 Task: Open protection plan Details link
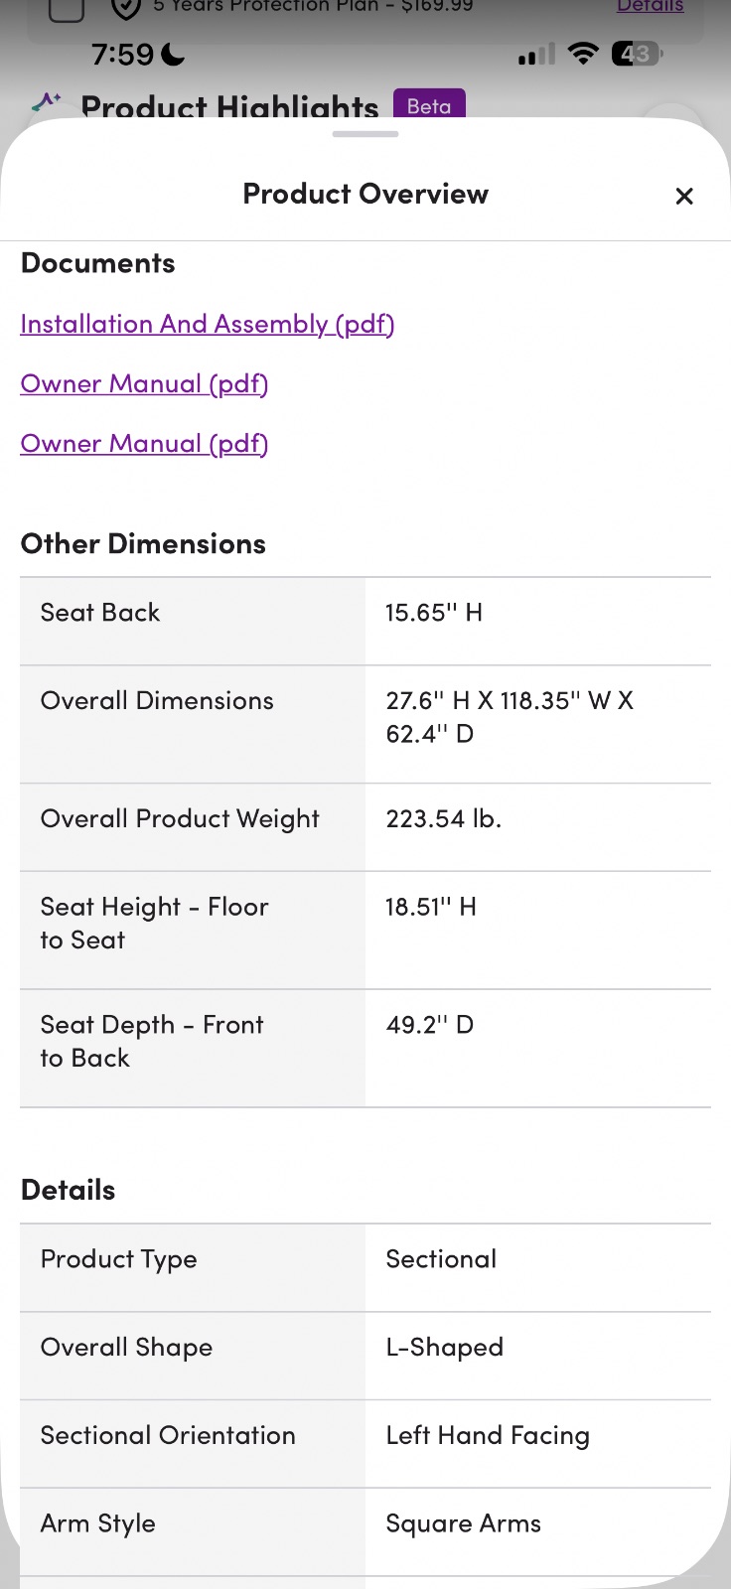[650, 6]
